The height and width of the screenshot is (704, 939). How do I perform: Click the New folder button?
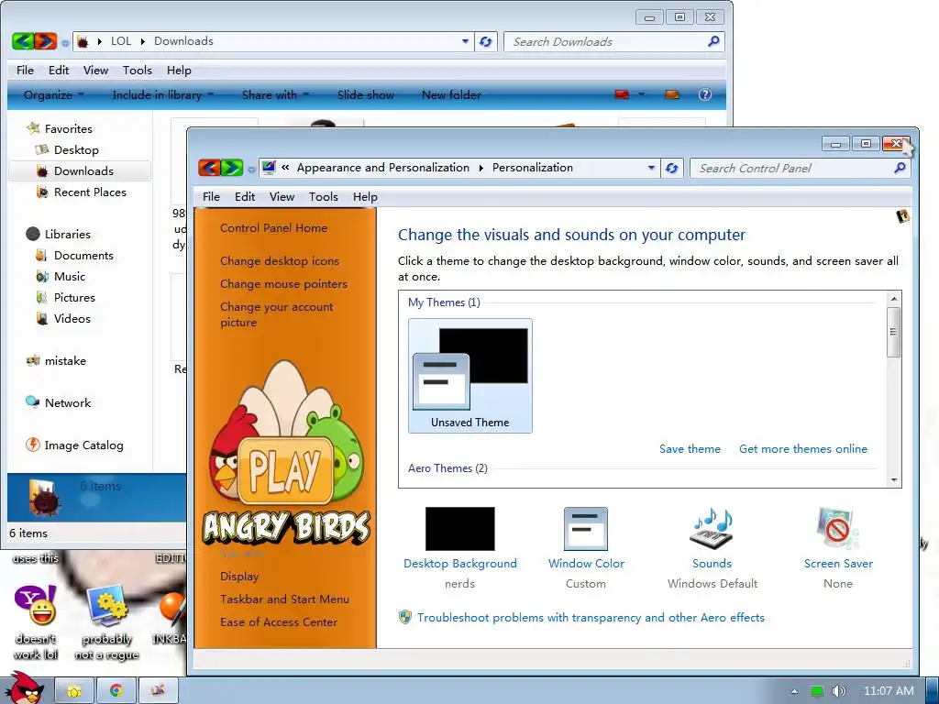pyautogui.click(x=451, y=94)
